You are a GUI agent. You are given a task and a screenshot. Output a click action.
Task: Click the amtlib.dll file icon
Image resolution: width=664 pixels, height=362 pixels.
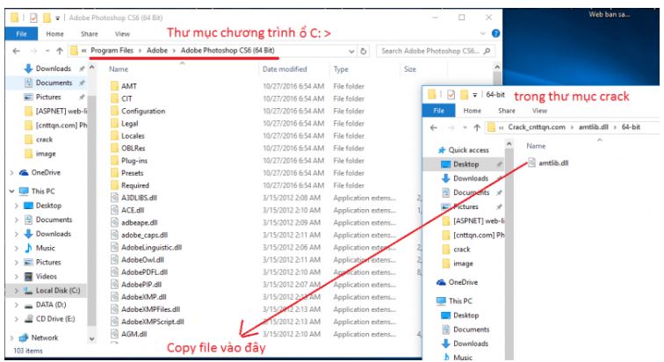pyautogui.click(x=532, y=161)
